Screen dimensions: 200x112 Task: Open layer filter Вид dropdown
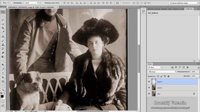(155, 68)
